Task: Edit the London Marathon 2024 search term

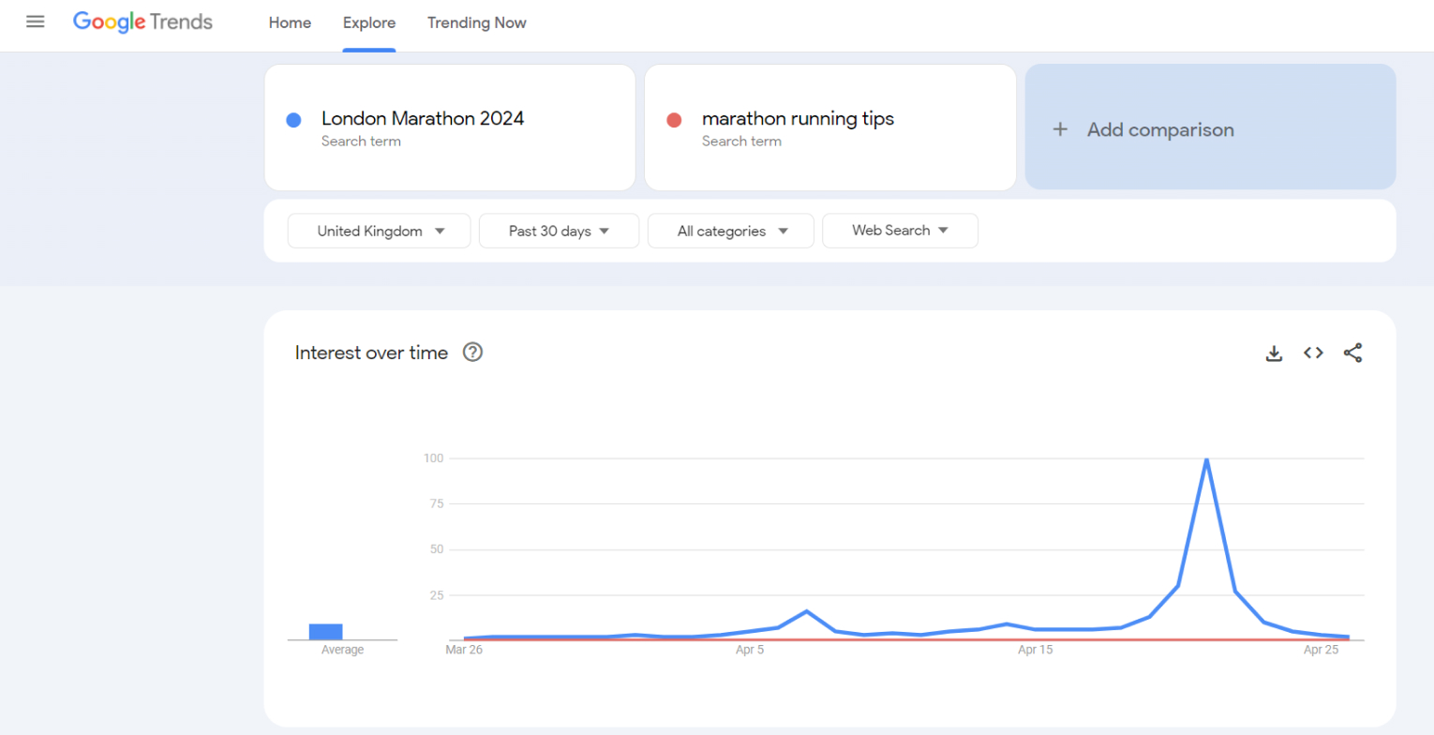Action: pos(450,127)
